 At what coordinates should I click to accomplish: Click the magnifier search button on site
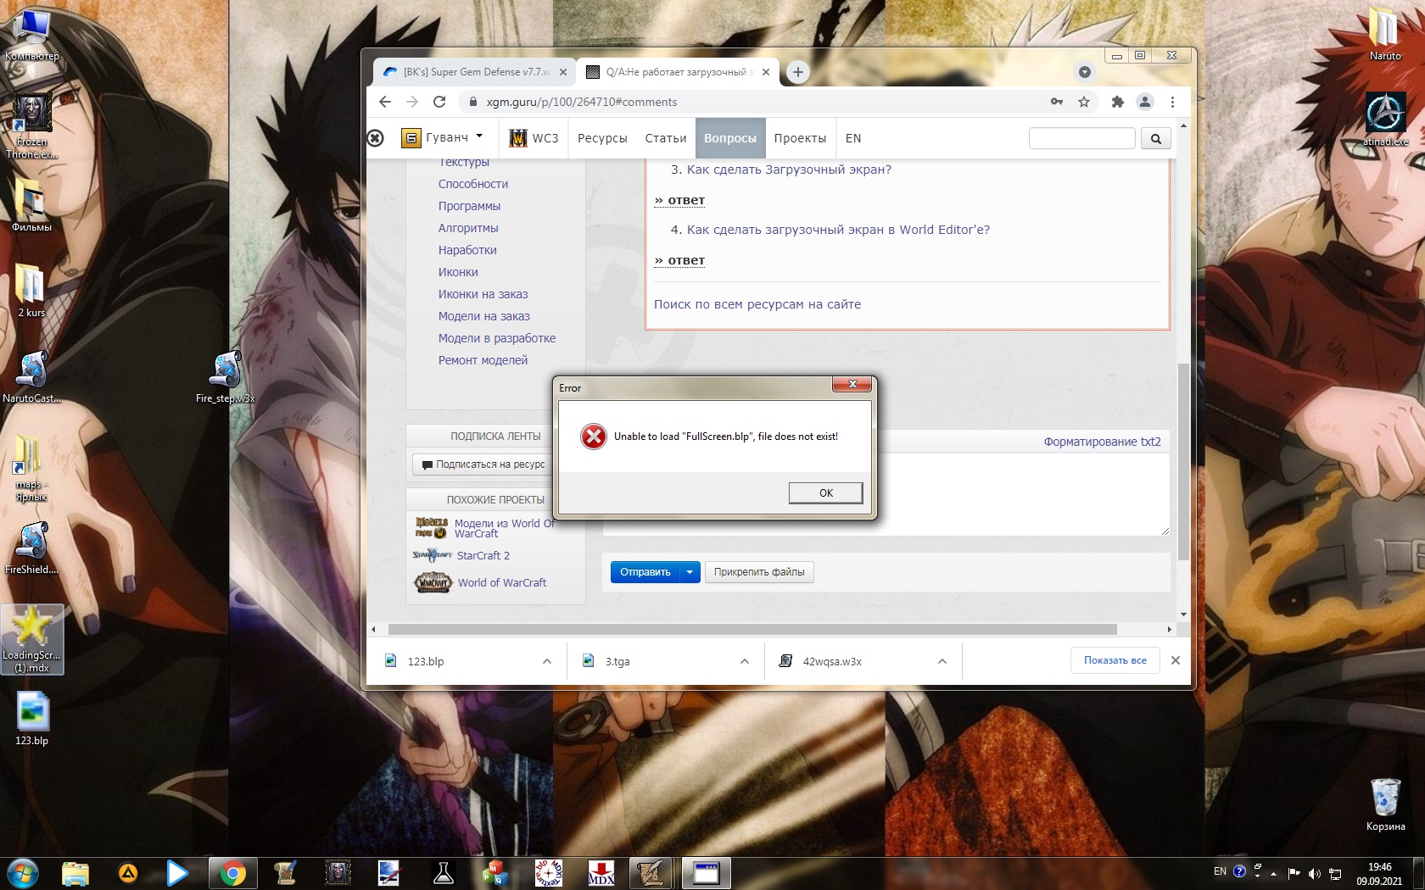(1155, 138)
